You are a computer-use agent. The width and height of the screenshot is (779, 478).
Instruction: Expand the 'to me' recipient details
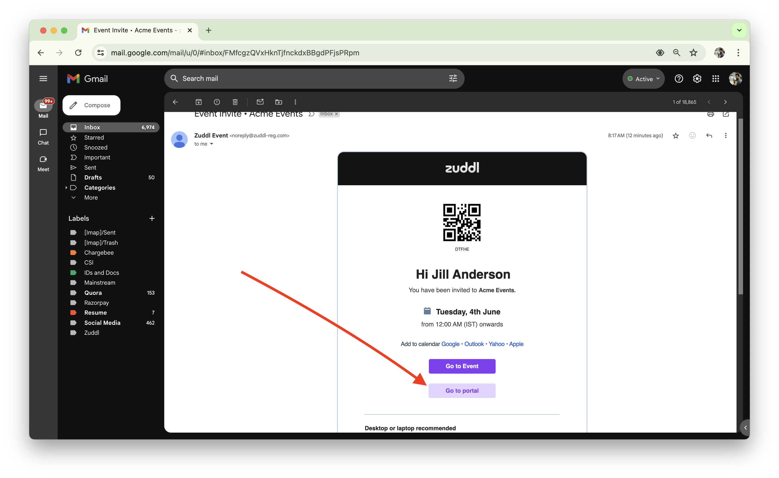211,144
